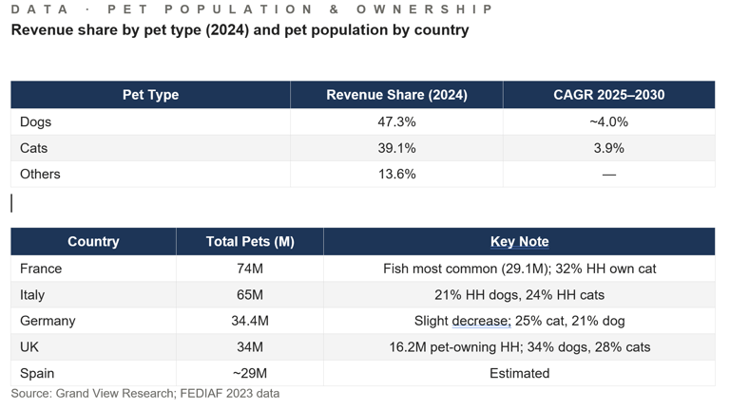Click the 'Pet Type' column header
730x409 pixels.
tap(150, 95)
